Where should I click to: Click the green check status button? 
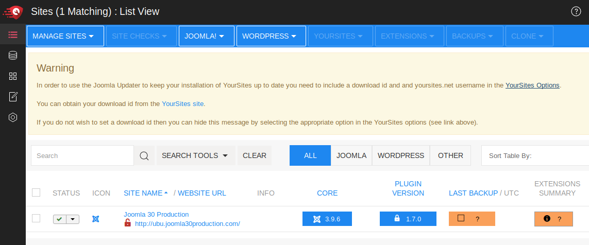point(60,219)
